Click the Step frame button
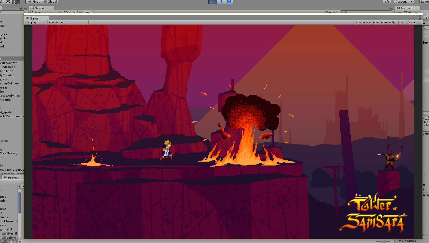The image size is (429, 243). click(x=229, y=2)
